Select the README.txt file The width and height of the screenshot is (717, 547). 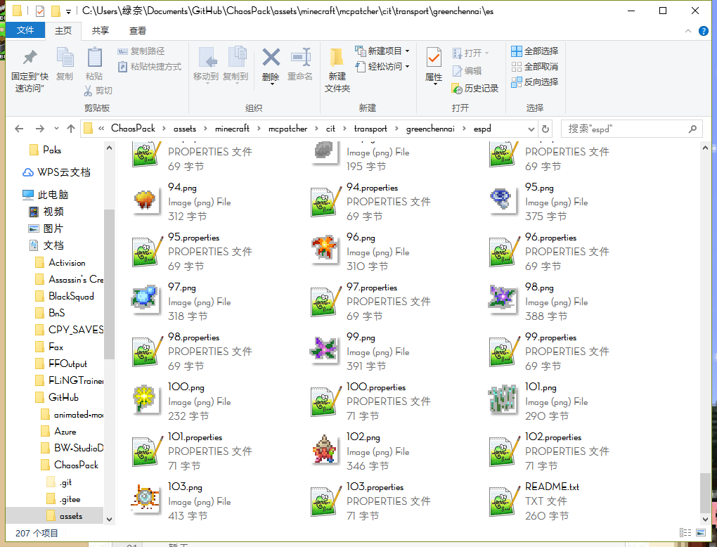552,487
